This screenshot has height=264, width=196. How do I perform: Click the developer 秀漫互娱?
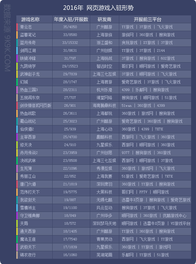pos(104,168)
